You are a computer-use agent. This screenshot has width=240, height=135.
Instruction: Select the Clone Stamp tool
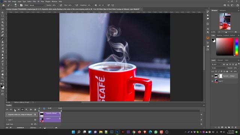pyautogui.click(x=3, y=42)
